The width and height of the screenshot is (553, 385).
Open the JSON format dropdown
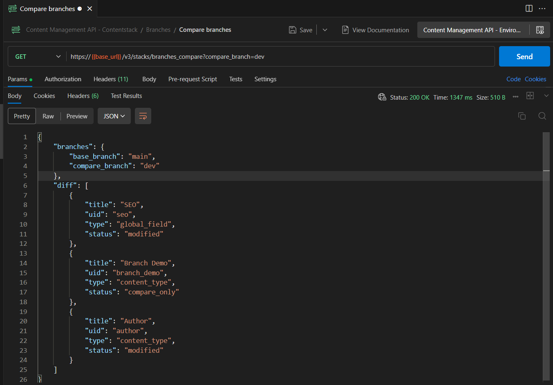[114, 116]
